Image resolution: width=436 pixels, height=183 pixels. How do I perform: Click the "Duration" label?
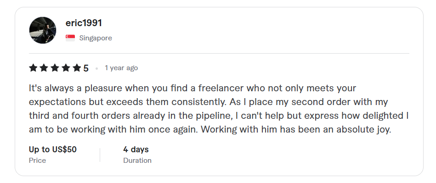(x=137, y=161)
